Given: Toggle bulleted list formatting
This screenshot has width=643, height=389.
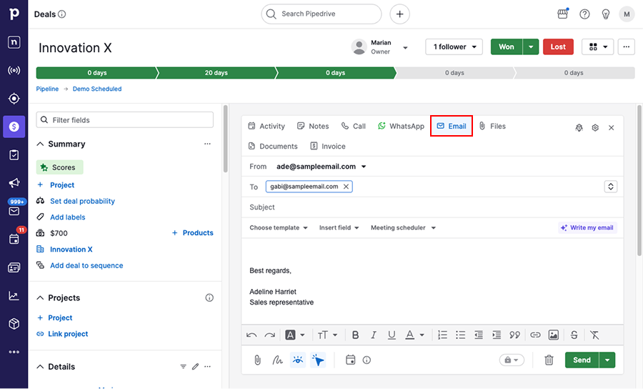Looking at the screenshot, I should [461, 335].
